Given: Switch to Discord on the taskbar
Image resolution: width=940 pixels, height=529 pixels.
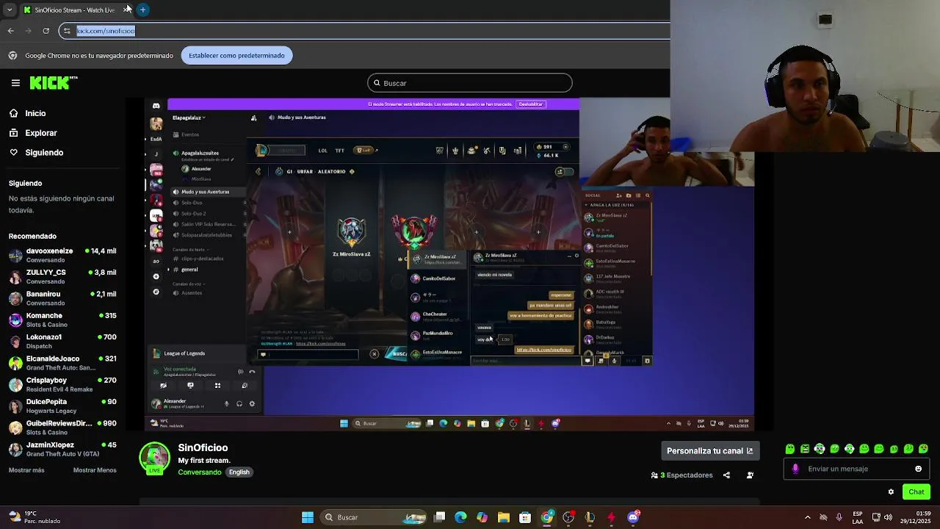Looking at the screenshot, I should pos(633,517).
